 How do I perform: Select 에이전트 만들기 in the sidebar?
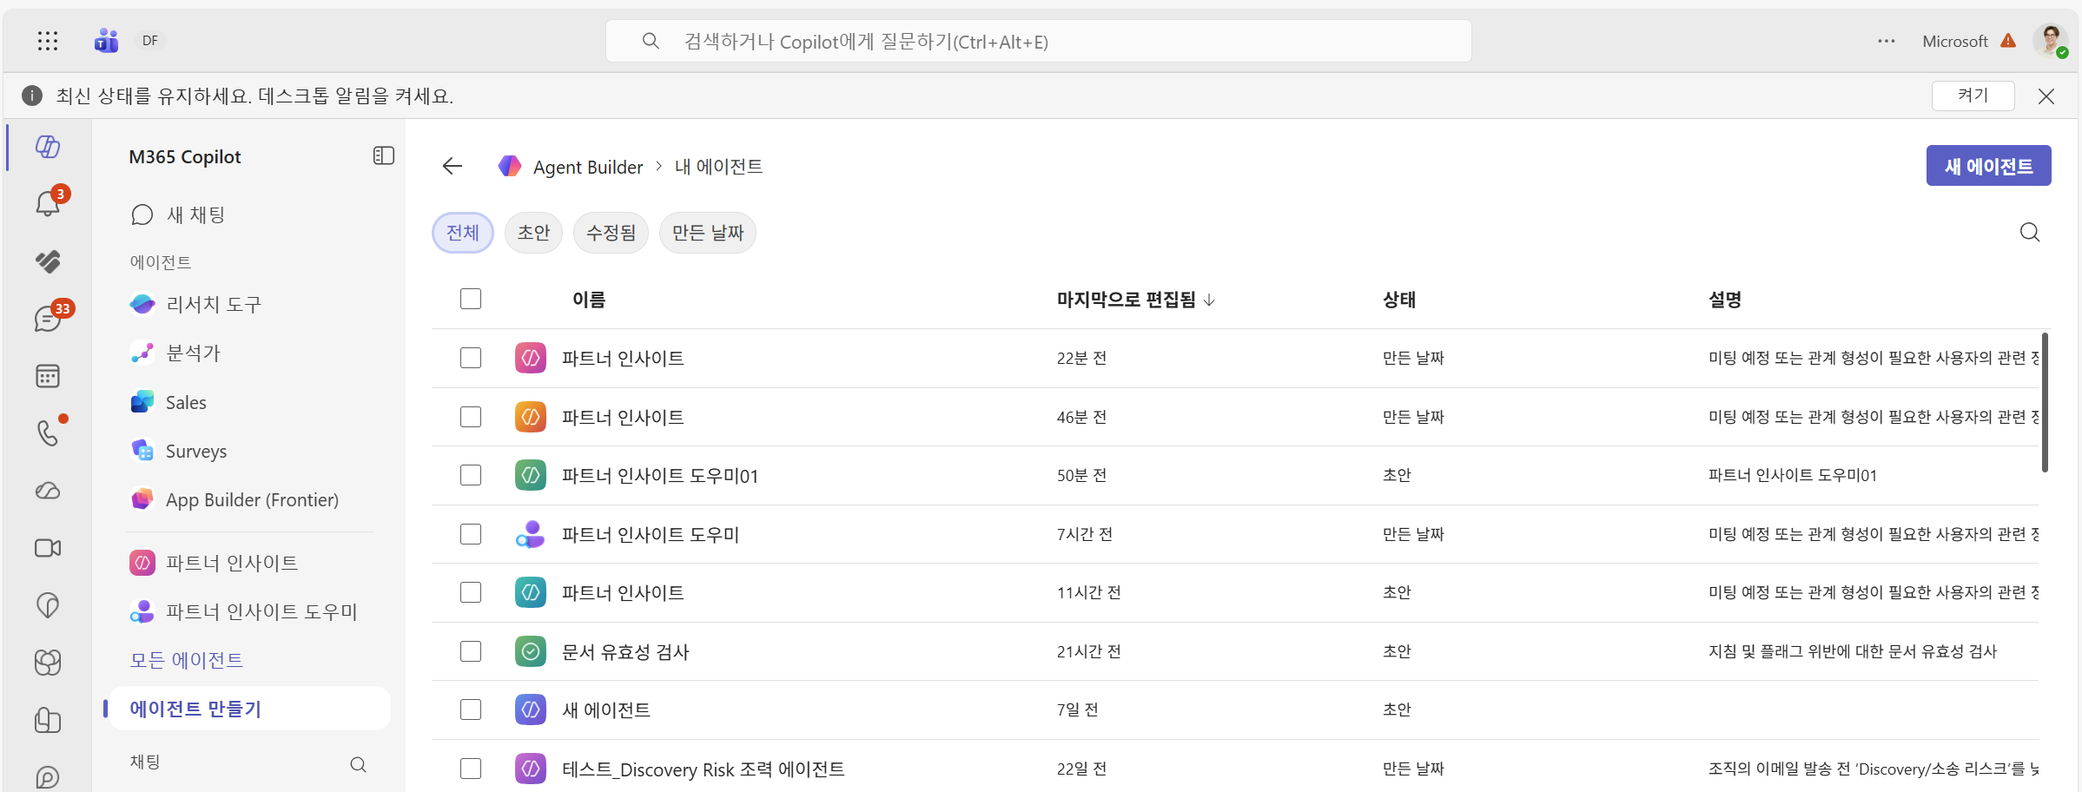[249, 709]
